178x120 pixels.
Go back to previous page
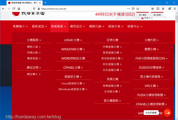coord(3,9)
